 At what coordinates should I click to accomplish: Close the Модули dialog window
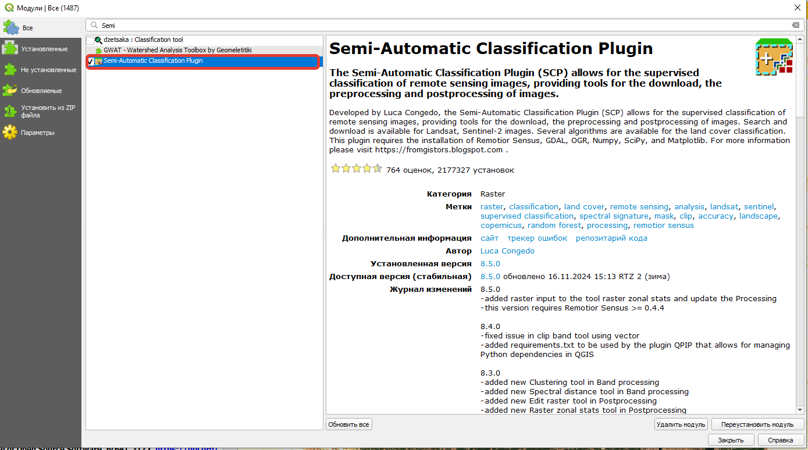pyautogui.click(x=797, y=8)
